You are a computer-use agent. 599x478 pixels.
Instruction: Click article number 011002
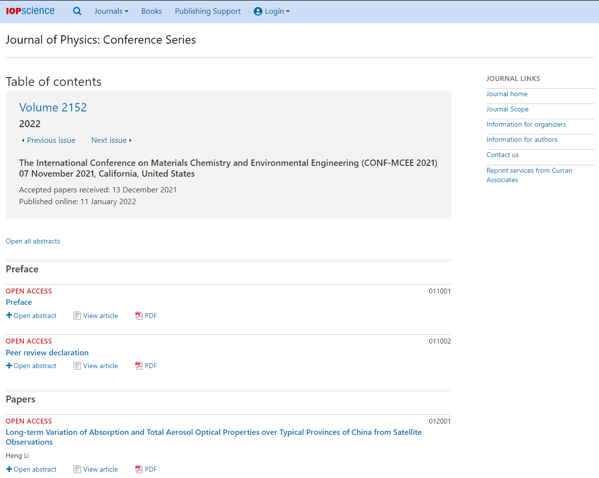tap(440, 341)
